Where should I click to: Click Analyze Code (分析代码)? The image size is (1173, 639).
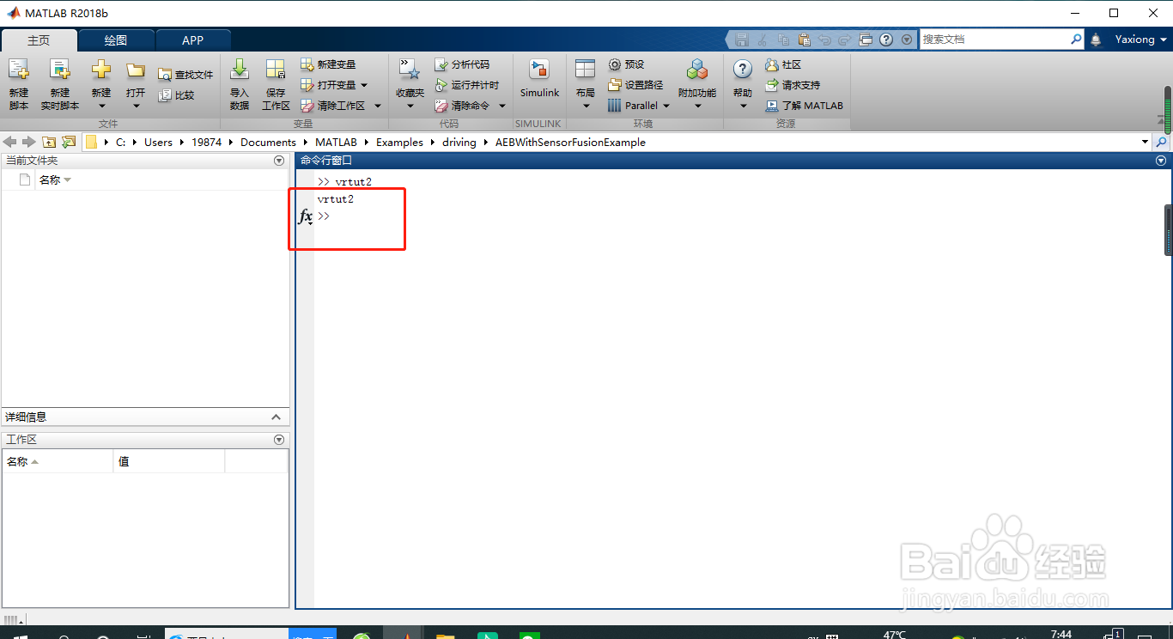(x=462, y=64)
